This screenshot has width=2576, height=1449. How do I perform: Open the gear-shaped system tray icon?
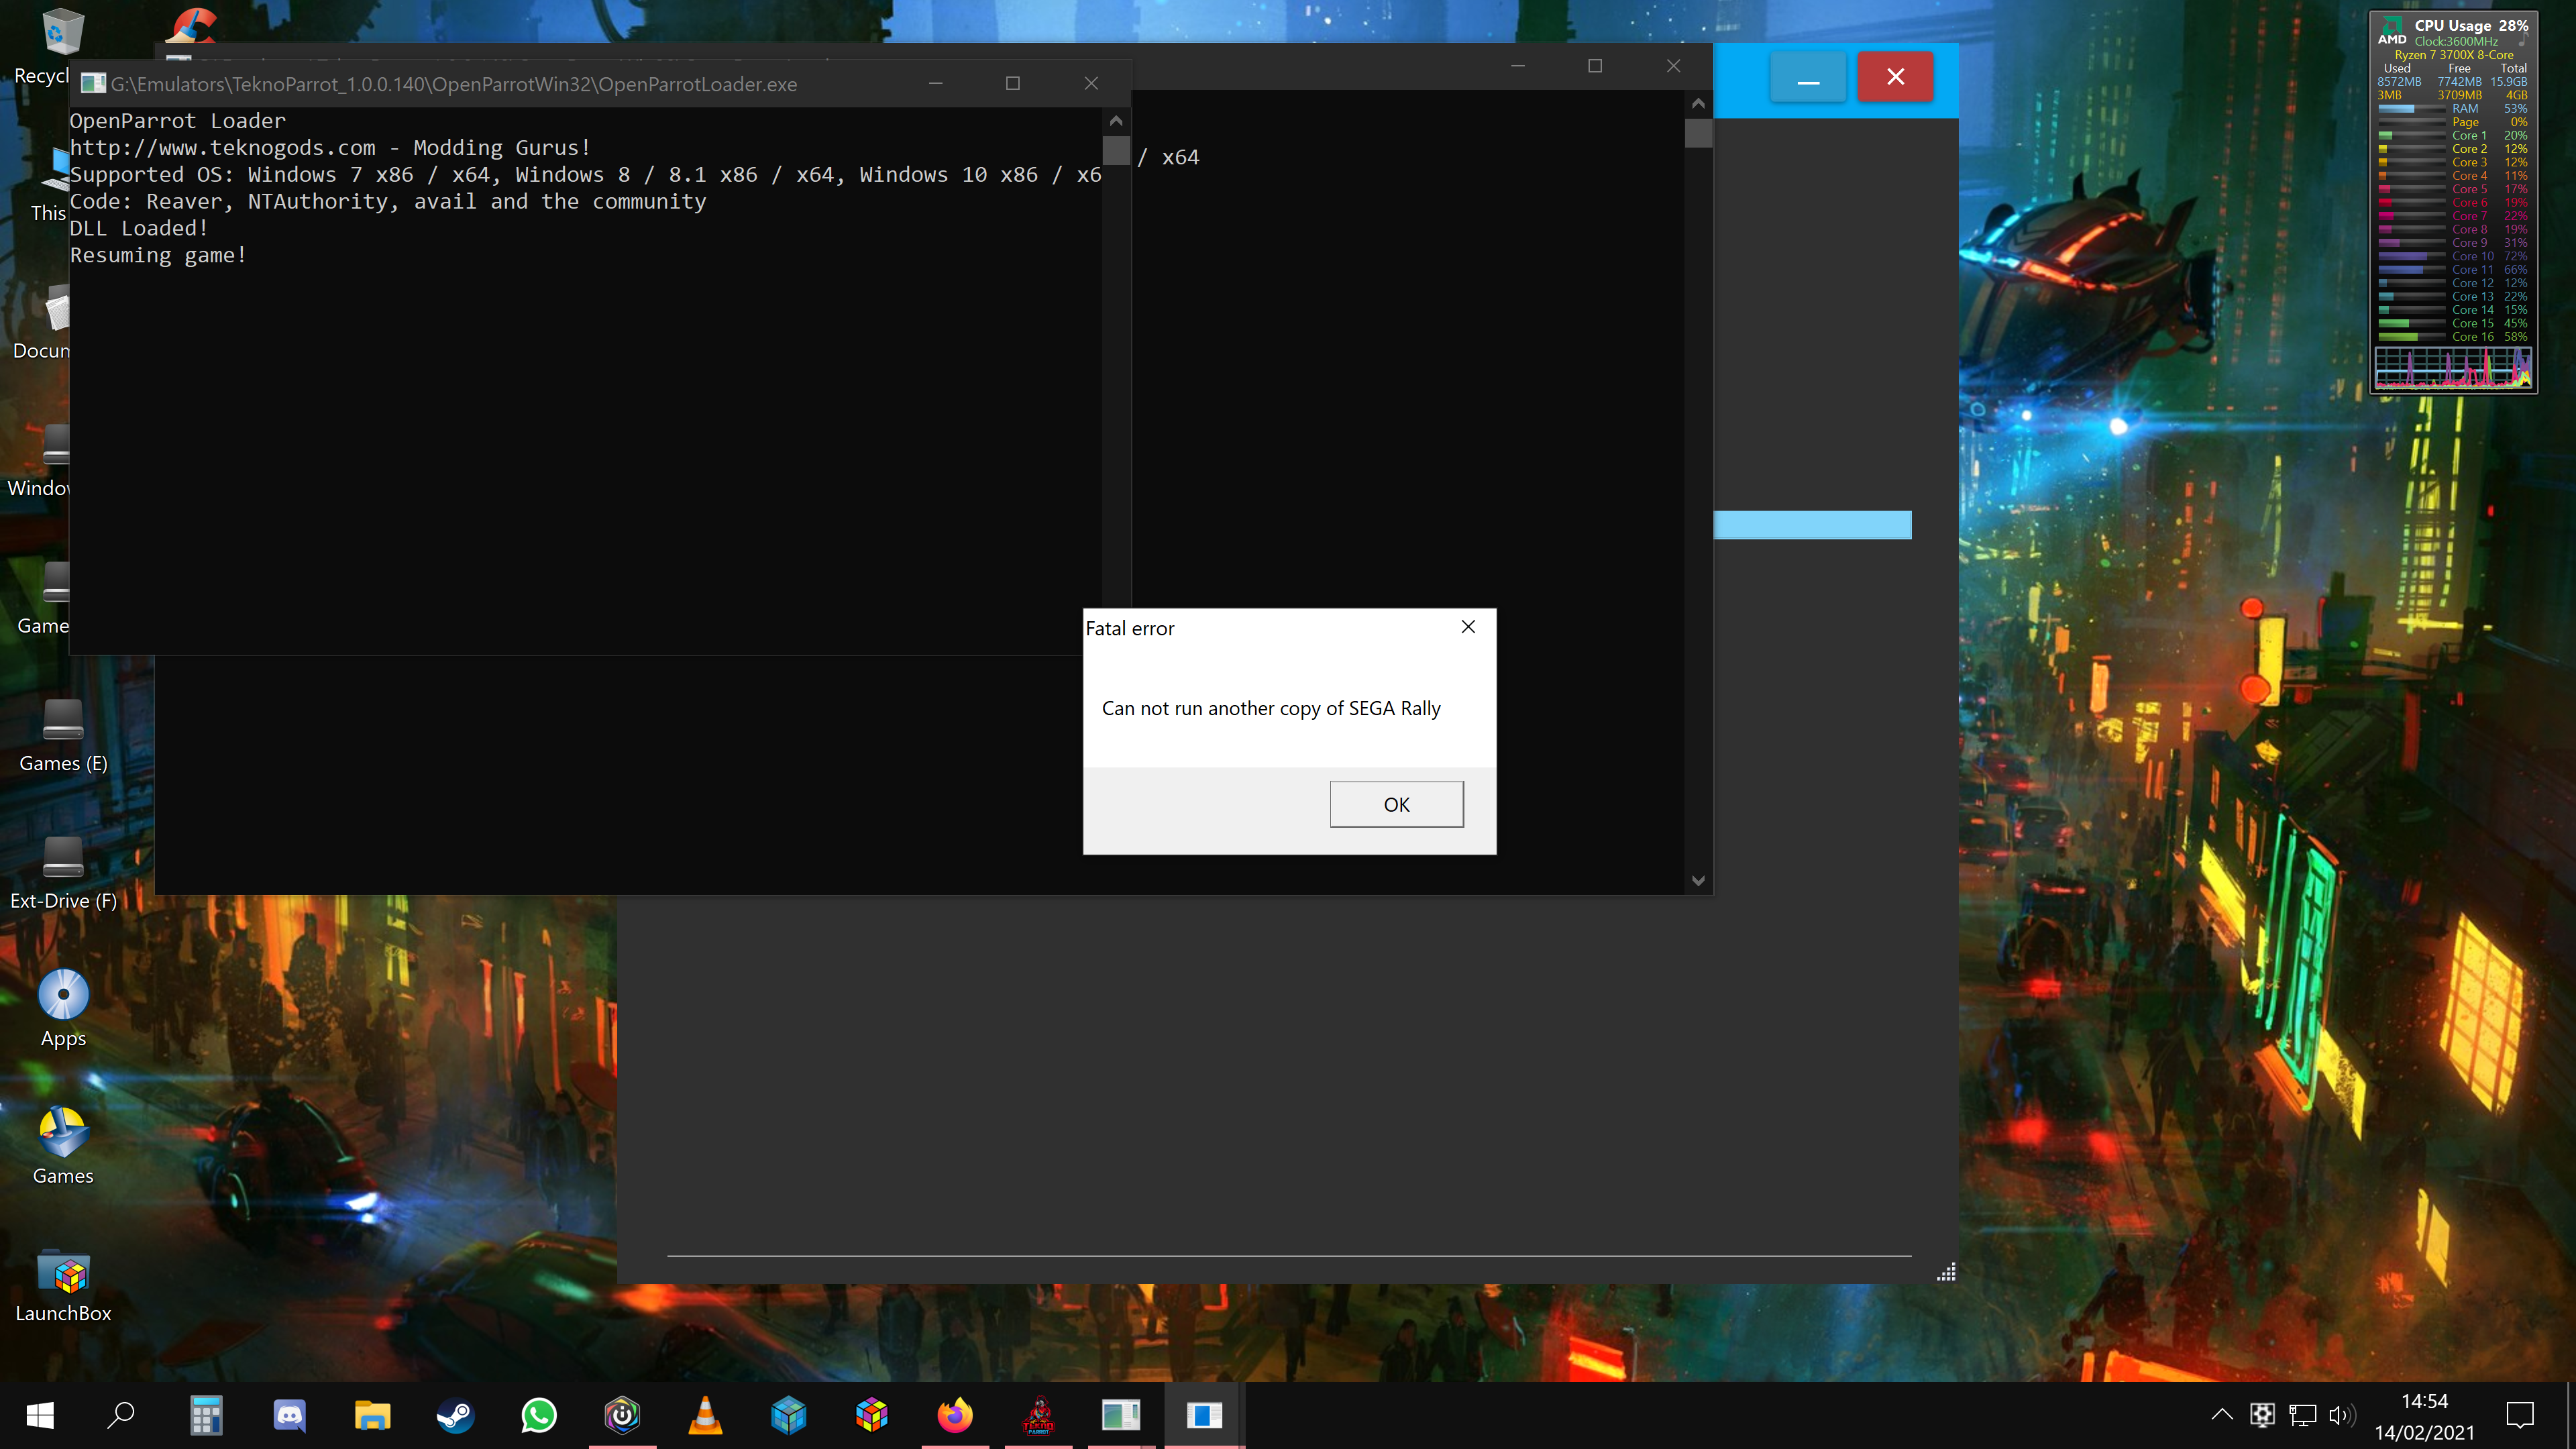click(x=2262, y=1415)
